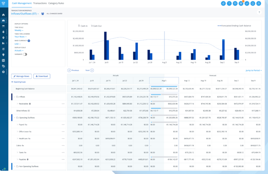Viewport: 268px width, 174px height.
Task: Click the Manage Rows button
Action: 21,76
